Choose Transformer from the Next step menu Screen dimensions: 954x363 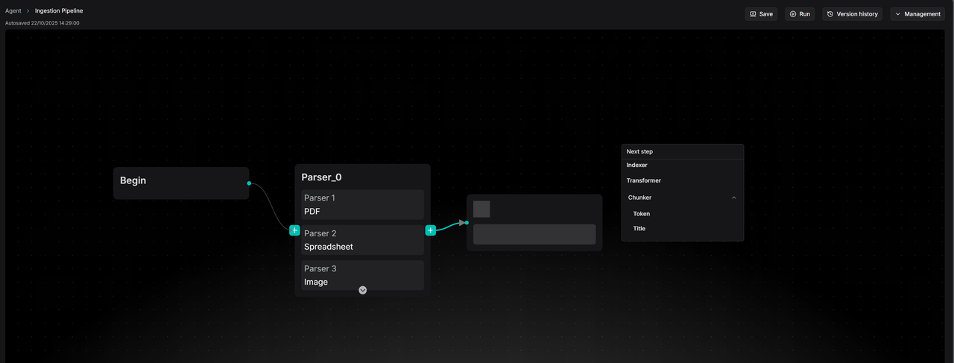(x=644, y=180)
